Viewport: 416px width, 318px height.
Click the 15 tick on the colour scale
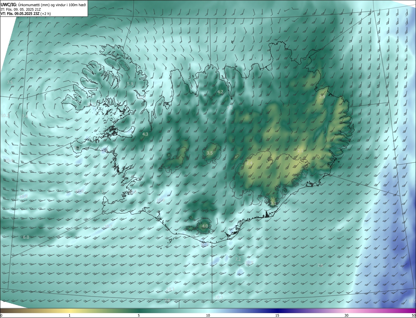pyautogui.click(x=277, y=315)
